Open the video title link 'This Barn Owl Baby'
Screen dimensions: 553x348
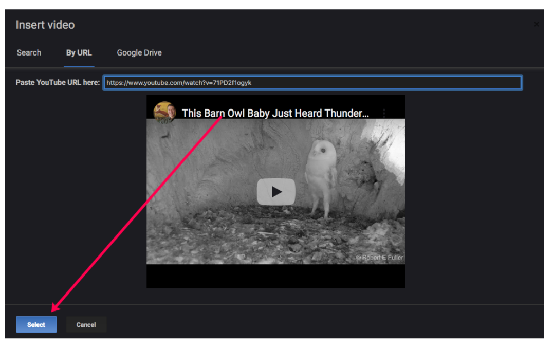275,113
